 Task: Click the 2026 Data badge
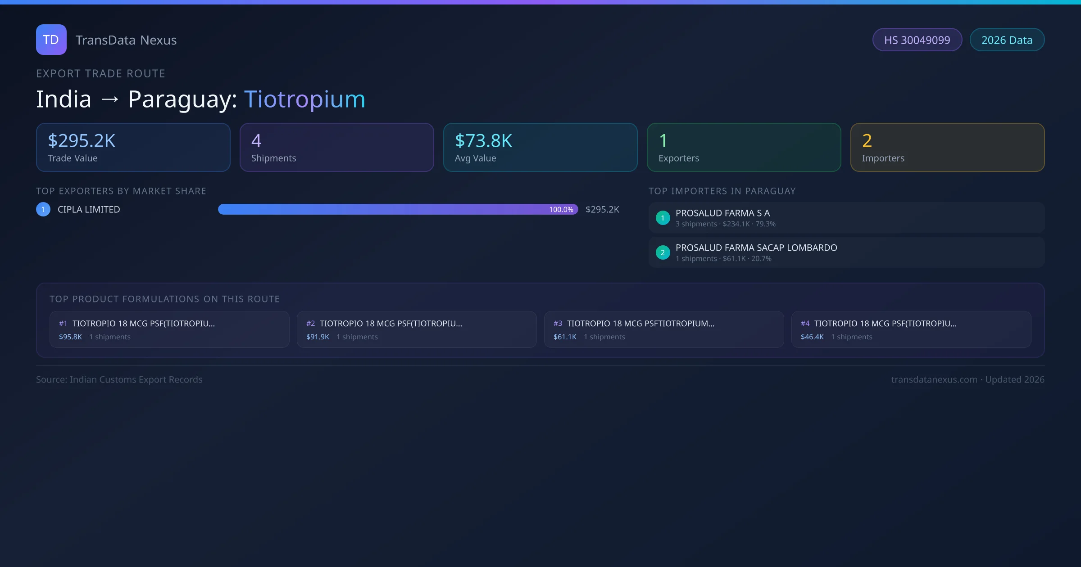tap(1007, 40)
